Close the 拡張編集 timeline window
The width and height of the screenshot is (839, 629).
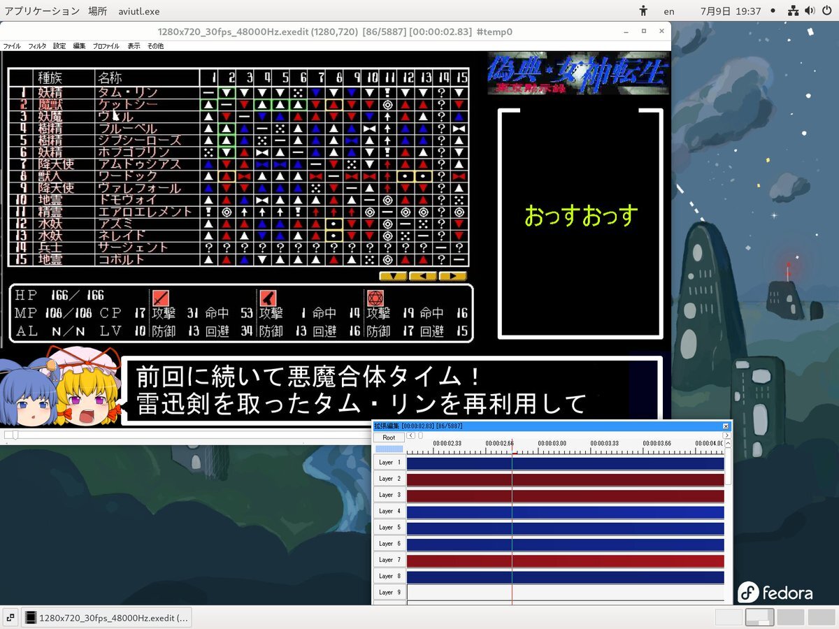[x=726, y=426]
